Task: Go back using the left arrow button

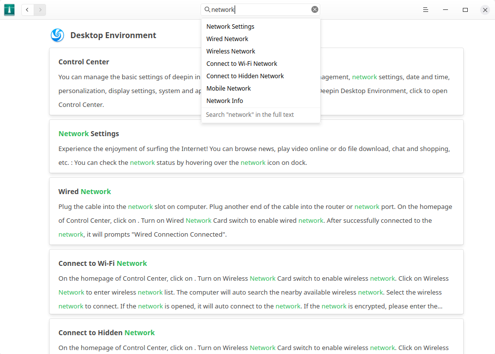Action: 27,10
